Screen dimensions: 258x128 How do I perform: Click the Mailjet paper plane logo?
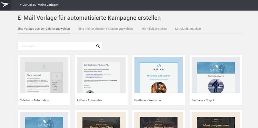click(x=5, y=5)
